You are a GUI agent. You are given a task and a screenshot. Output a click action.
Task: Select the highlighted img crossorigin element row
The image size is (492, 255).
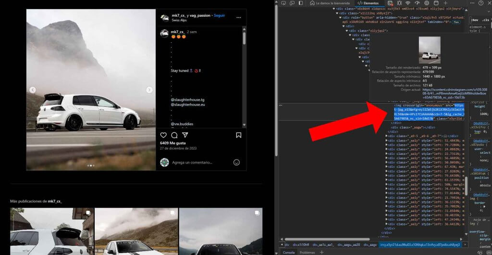point(429,112)
